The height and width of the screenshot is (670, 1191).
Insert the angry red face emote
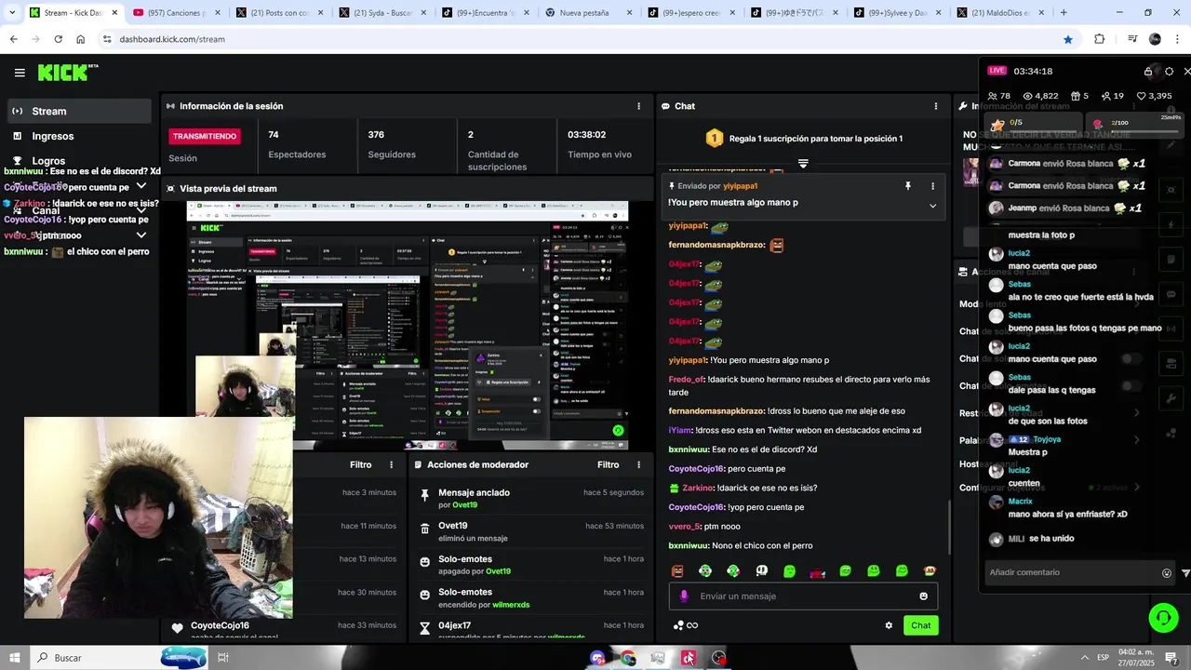[677, 570]
